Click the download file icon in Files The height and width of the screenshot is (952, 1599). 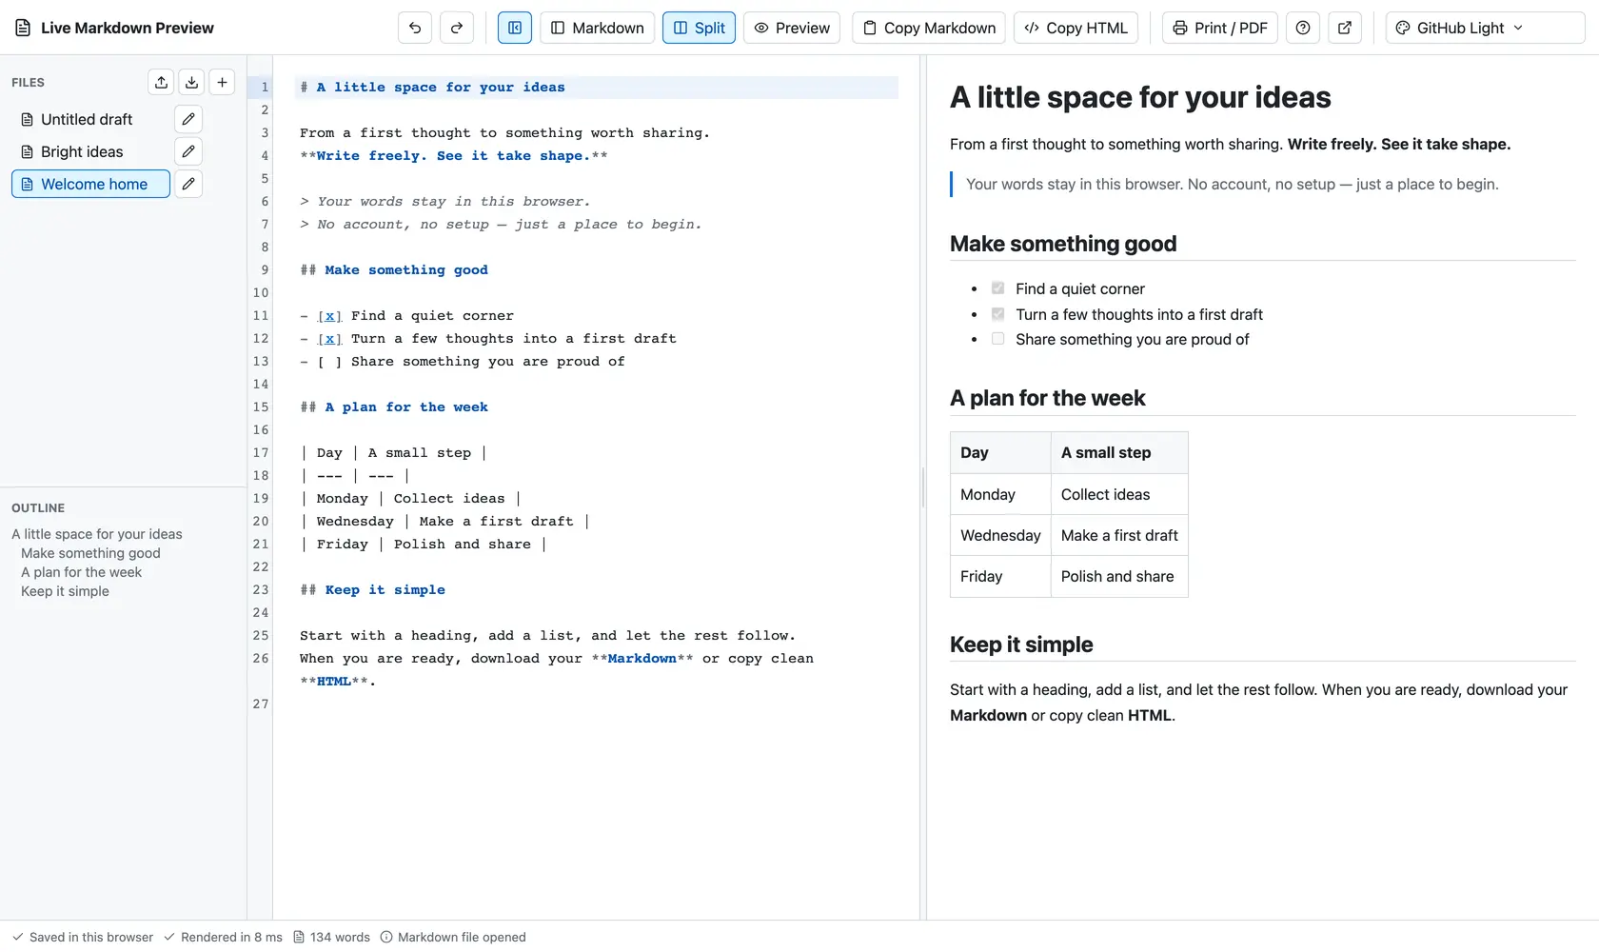(x=192, y=83)
